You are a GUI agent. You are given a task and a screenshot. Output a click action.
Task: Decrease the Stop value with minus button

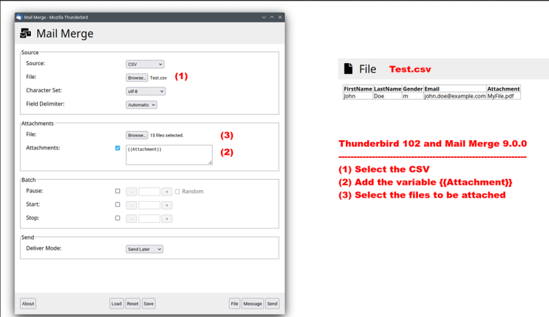(x=131, y=219)
